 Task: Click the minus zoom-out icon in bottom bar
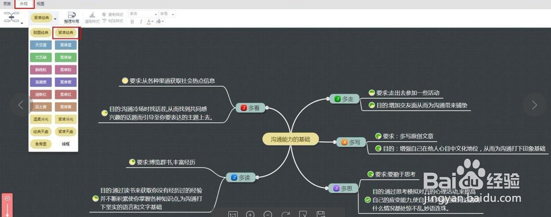click(x=268, y=214)
